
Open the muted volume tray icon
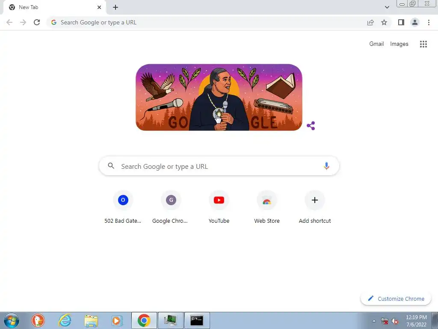pos(395,321)
